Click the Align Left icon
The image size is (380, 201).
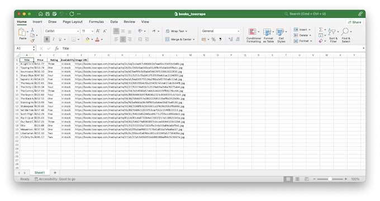click(x=116, y=39)
